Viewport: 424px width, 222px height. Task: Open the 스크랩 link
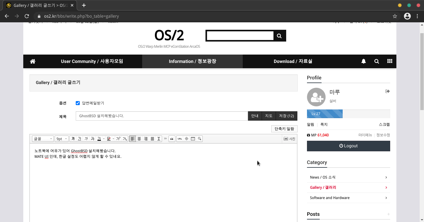pyautogui.click(x=384, y=125)
